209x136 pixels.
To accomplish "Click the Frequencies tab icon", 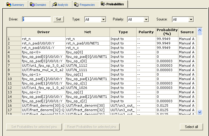I will point(77,5).
